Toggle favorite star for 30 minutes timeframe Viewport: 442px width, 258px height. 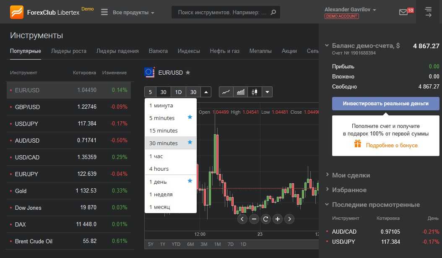(x=190, y=142)
